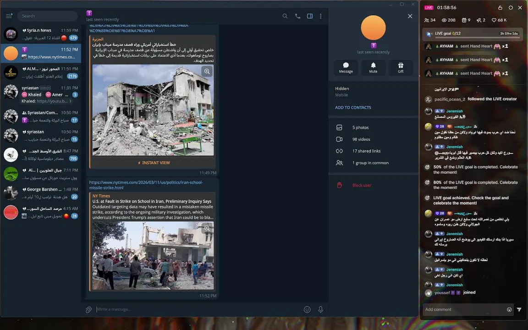View the 34 participants count
The height and width of the screenshot is (330, 528).
[x=429, y=20]
